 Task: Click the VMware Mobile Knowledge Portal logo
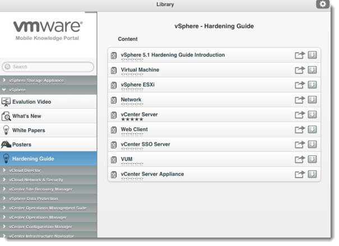click(48, 30)
